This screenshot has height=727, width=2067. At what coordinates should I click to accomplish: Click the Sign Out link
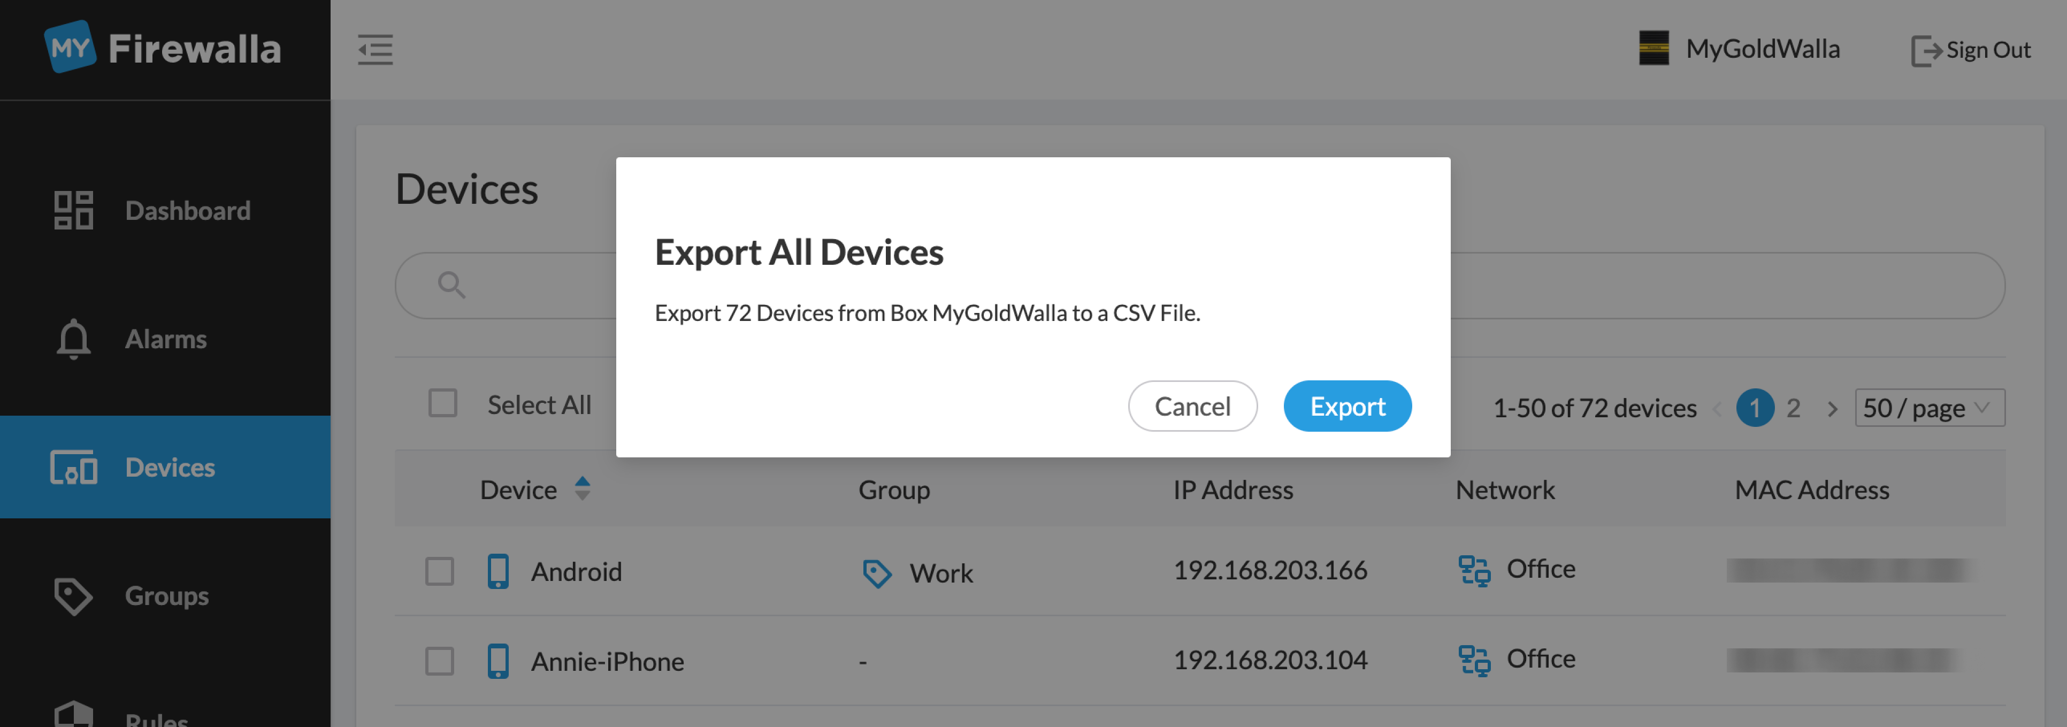[1971, 50]
